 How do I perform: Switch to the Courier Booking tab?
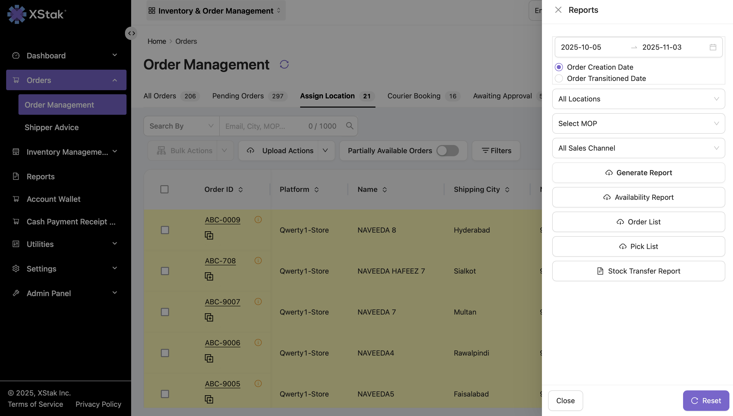click(x=424, y=96)
